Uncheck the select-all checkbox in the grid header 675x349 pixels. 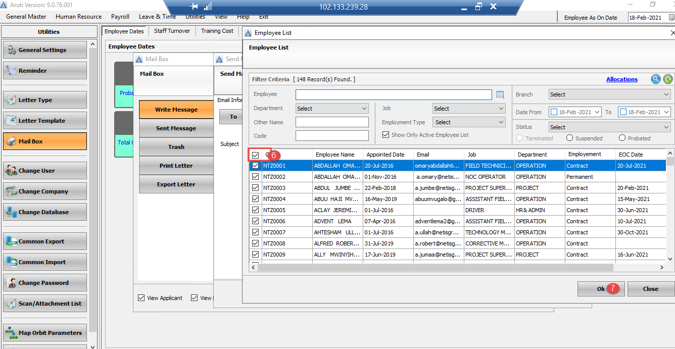coord(255,154)
